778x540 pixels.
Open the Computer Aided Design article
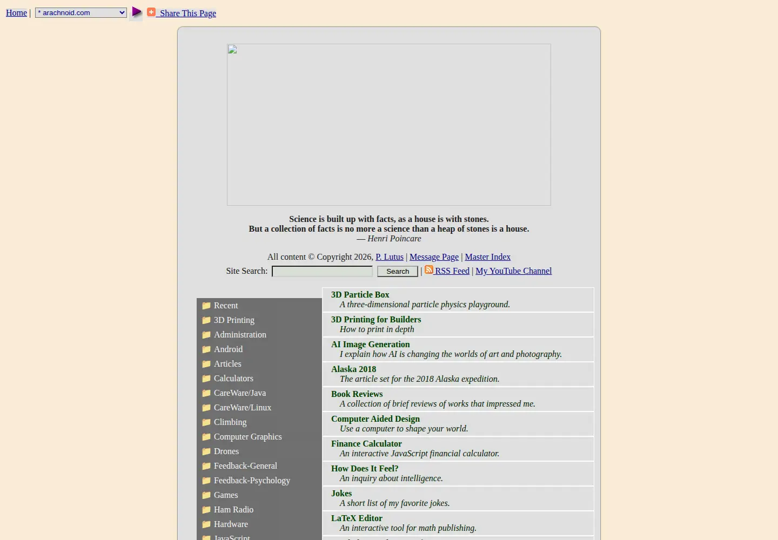pos(375,419)
